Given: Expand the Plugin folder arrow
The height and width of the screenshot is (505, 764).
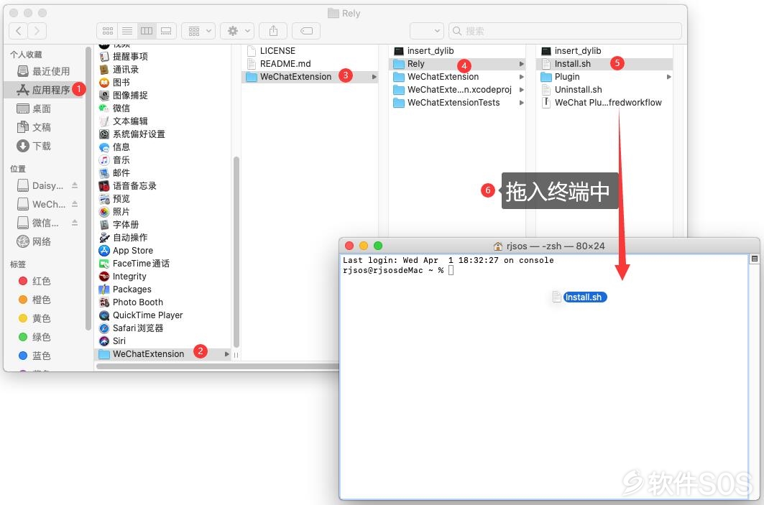Looking at the screenshot, I should 669,76.
